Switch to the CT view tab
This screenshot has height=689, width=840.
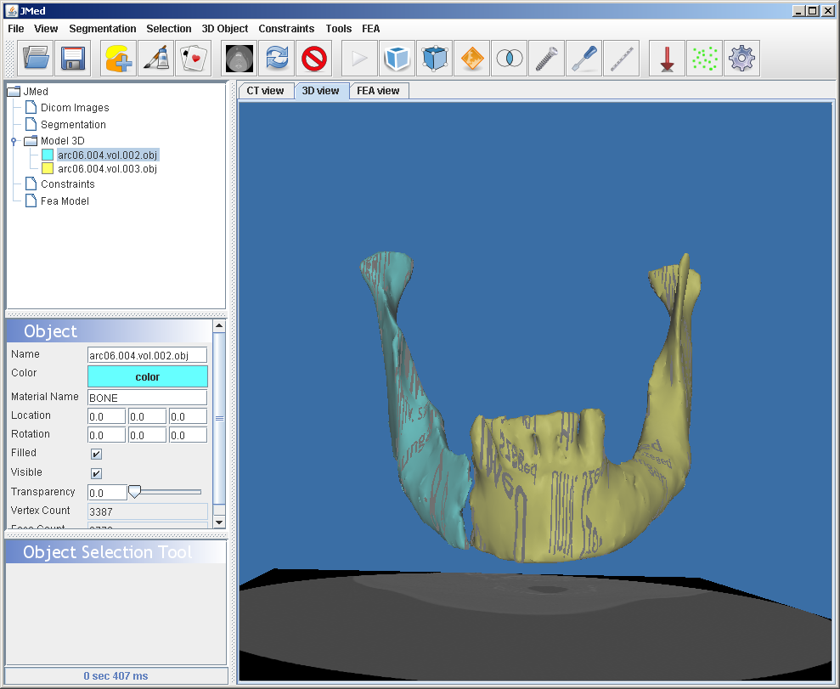[265, 91]
